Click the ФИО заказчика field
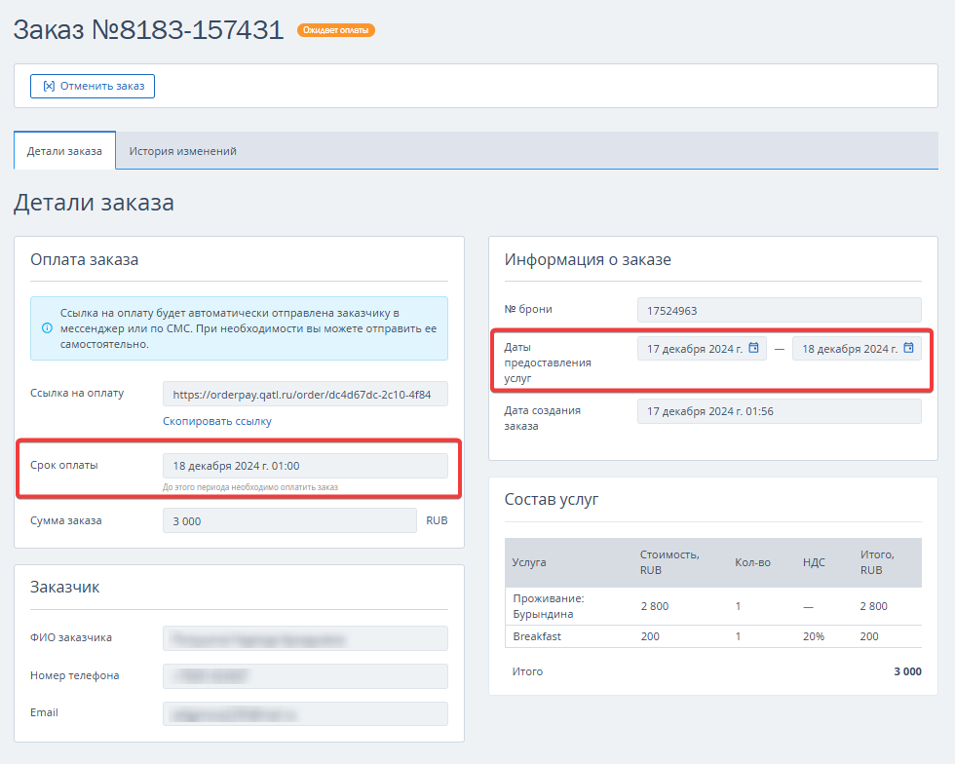This screenshot has height=764, width=955. tap(305, 638)
